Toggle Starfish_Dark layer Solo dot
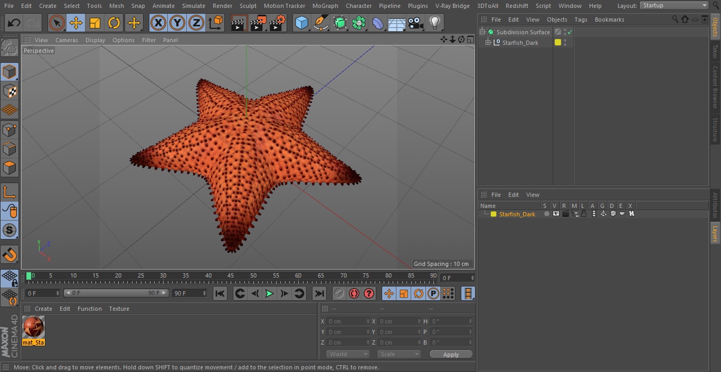This screenshot has height=372, width=721. 546,214
